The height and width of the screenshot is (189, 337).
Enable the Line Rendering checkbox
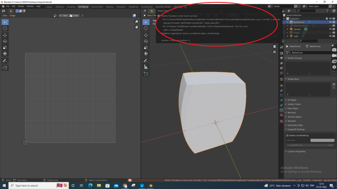[287, 136]
